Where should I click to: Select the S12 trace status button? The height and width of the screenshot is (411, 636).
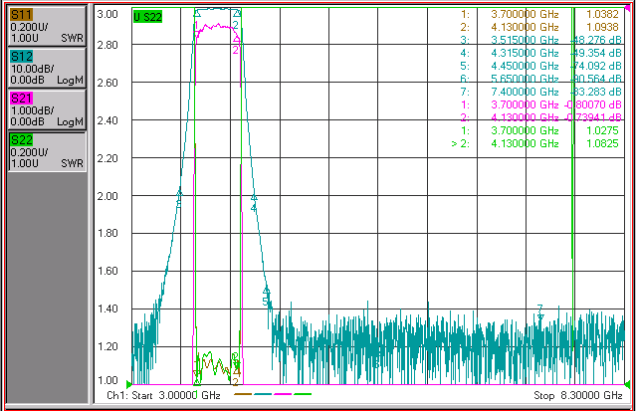coord(47,68)
